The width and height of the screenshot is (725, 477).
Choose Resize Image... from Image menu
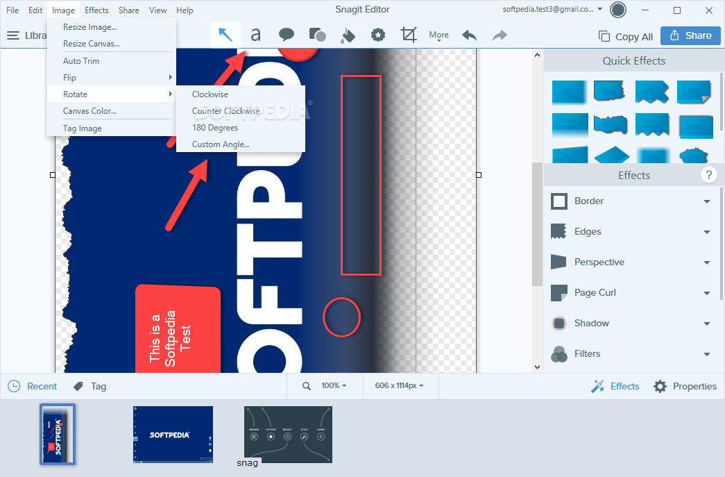pos(112,27)
